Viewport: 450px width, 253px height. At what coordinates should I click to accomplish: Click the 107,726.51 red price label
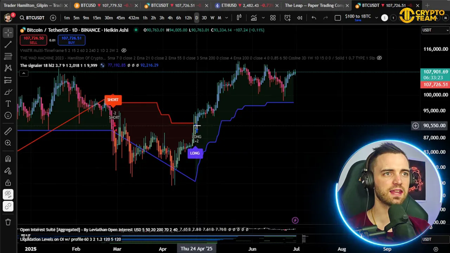pyautogui.click(x=435, y=85)
